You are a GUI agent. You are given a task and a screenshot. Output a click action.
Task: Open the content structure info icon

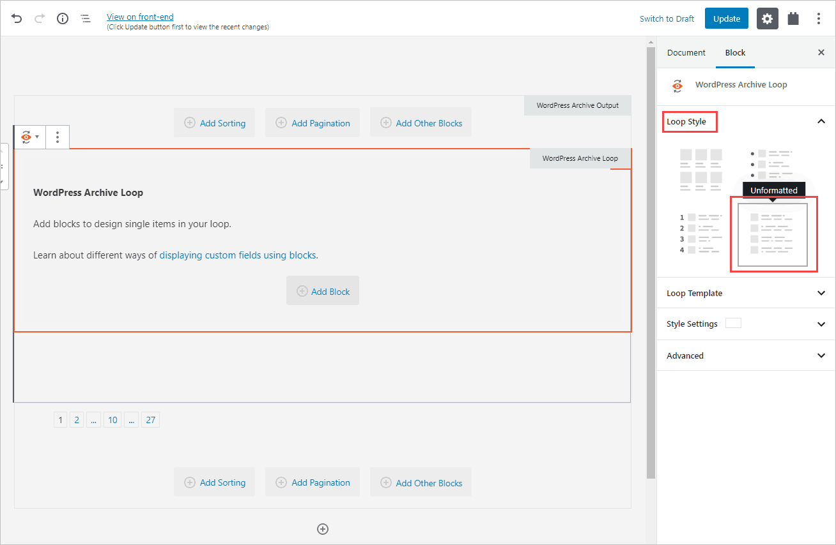click(x=63, y=19)
